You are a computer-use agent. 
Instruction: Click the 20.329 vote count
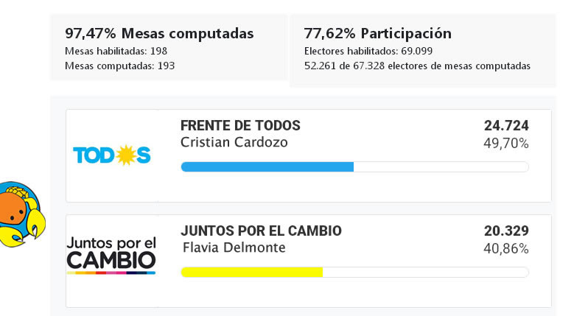point(506,231)
